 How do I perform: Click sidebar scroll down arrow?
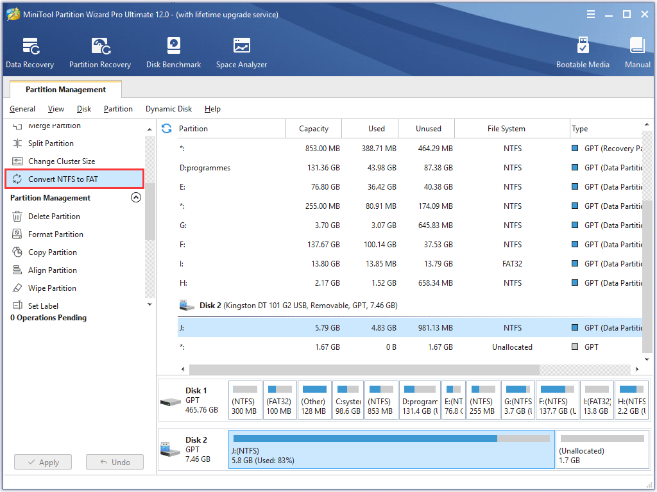pos(149,304)
